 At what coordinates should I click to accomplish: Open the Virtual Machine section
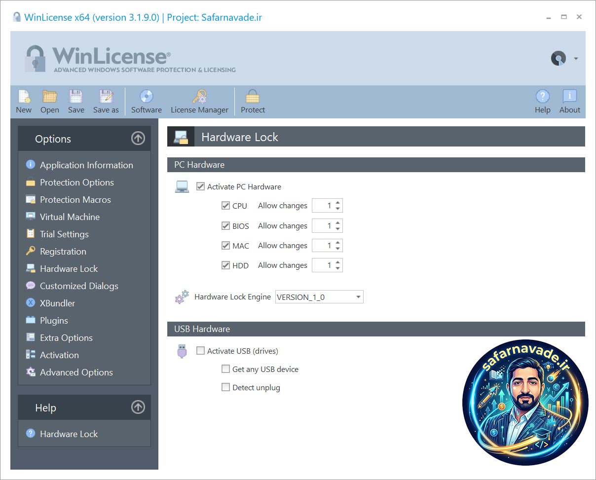[x=70, y=217]
